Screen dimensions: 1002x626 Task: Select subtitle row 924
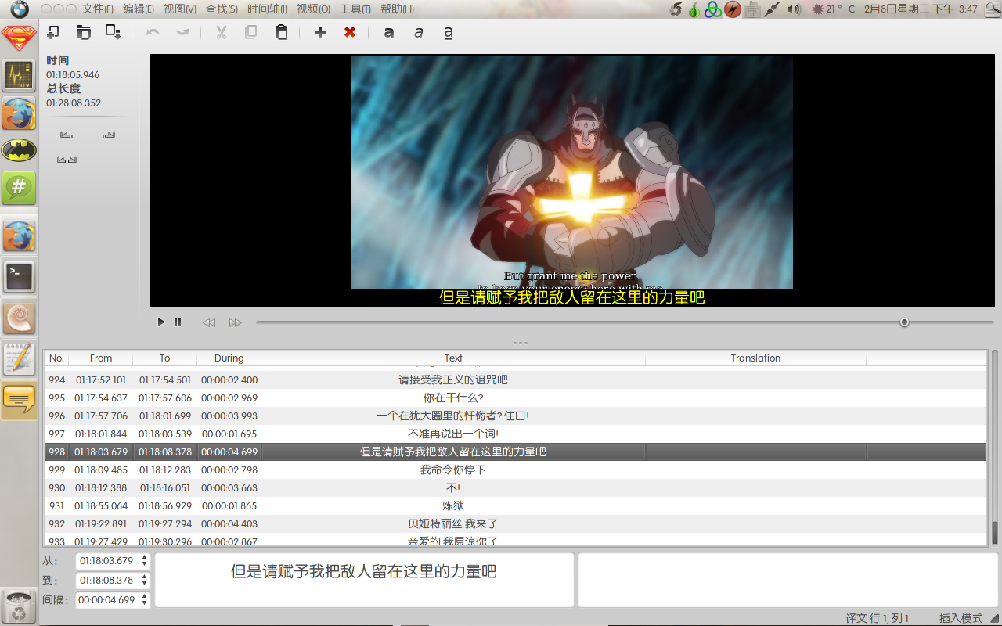tap(515, 380)
